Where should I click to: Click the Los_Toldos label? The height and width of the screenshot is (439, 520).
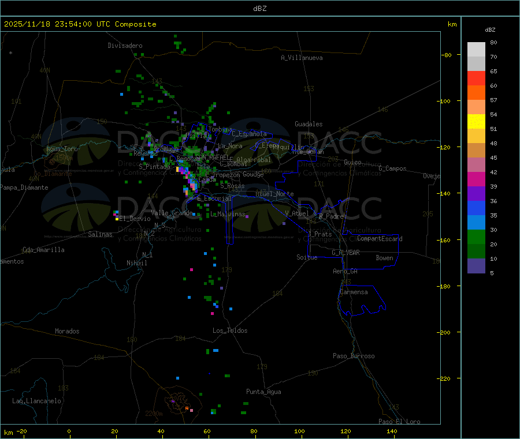(230, 331)
